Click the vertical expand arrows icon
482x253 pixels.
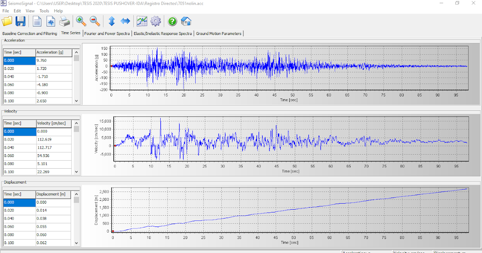111,21
